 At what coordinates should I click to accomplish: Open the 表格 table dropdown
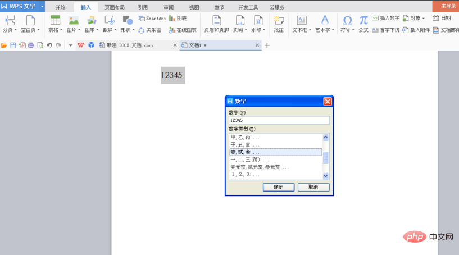pyautogui.click(x=55, y=30)
